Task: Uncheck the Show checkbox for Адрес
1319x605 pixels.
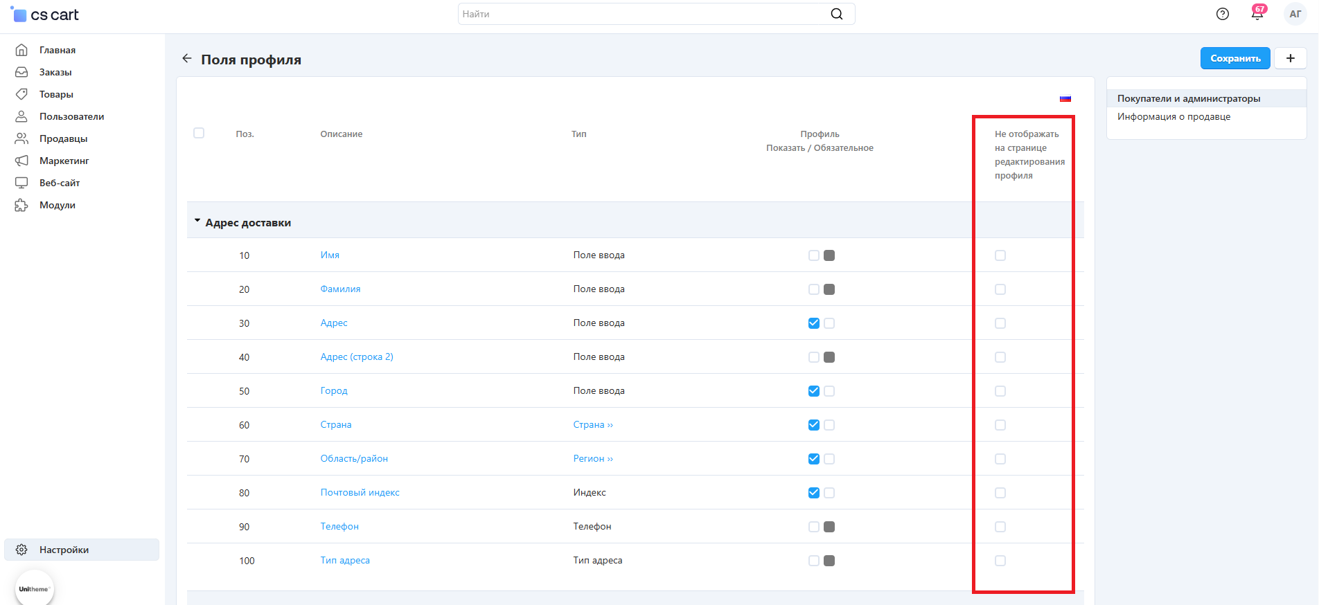Action: (x=813, y=323)
